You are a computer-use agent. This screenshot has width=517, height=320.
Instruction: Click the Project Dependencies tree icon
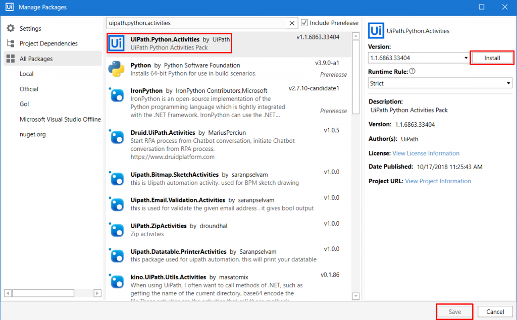pos(11,43)
